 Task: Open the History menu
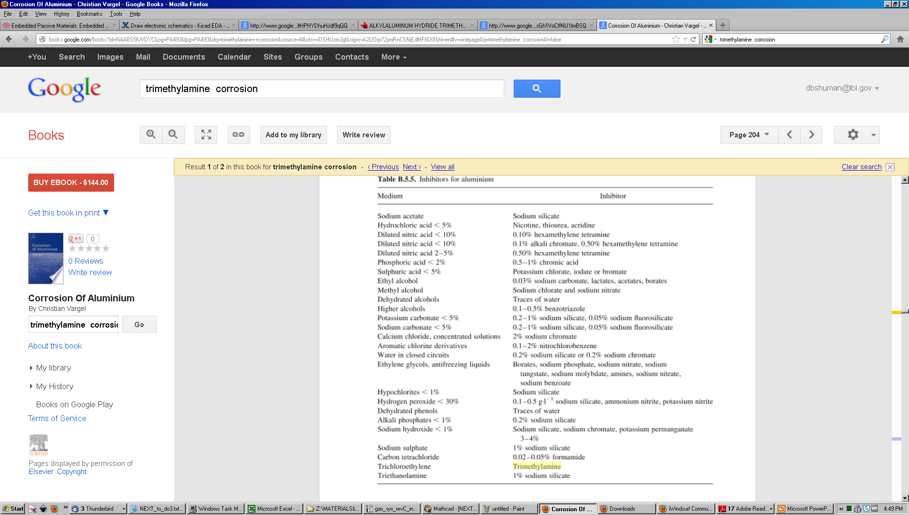62,14
